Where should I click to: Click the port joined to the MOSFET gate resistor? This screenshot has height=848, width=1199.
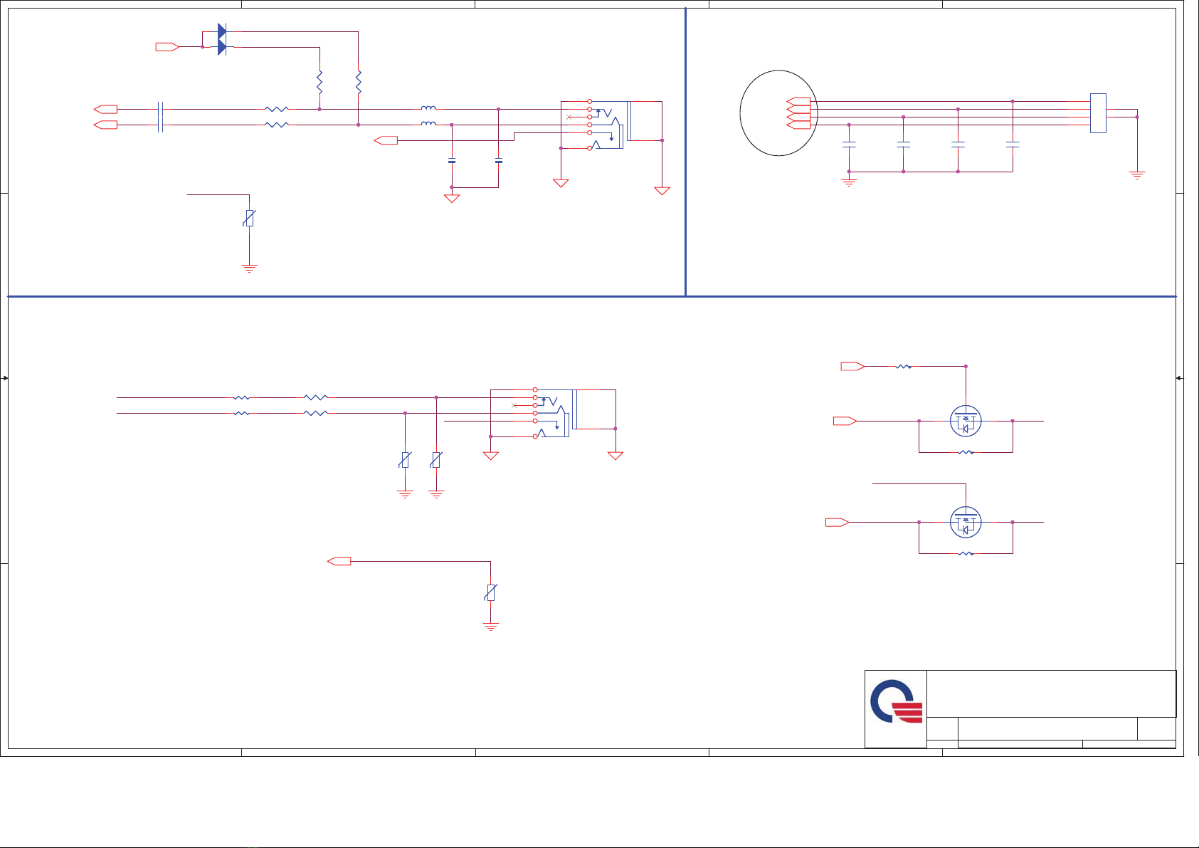[852, 366]
